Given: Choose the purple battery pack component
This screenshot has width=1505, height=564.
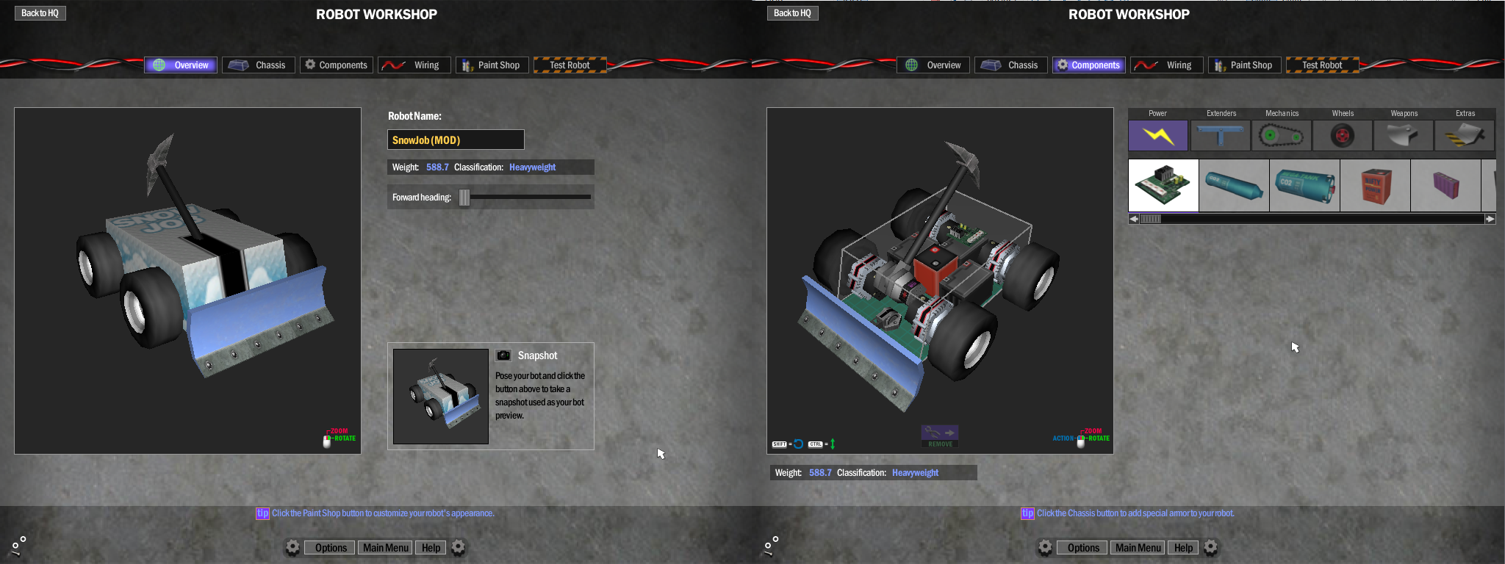Looking at the screenshot, I should tap(1445, 185).
